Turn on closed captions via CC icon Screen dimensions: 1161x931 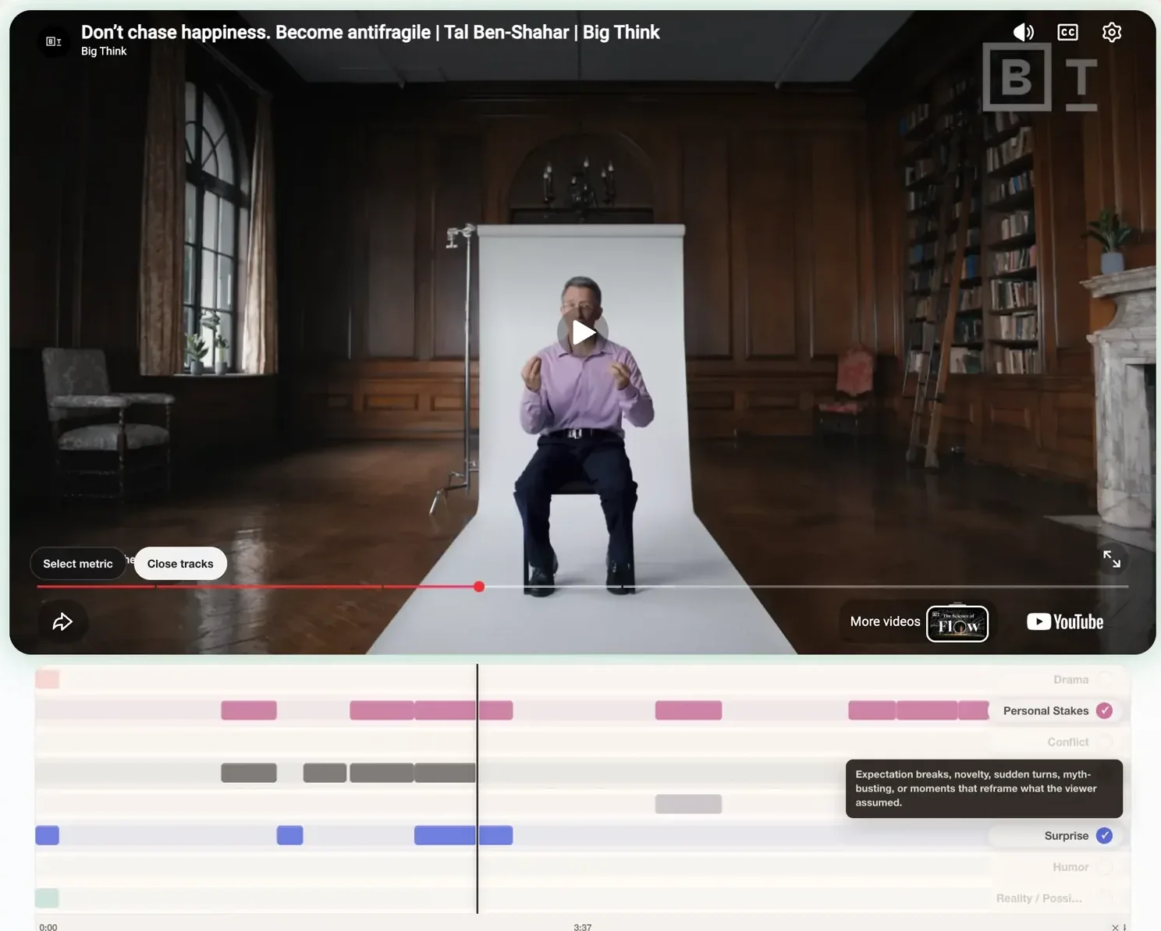pyautogui.click(x=1067, y=32)
